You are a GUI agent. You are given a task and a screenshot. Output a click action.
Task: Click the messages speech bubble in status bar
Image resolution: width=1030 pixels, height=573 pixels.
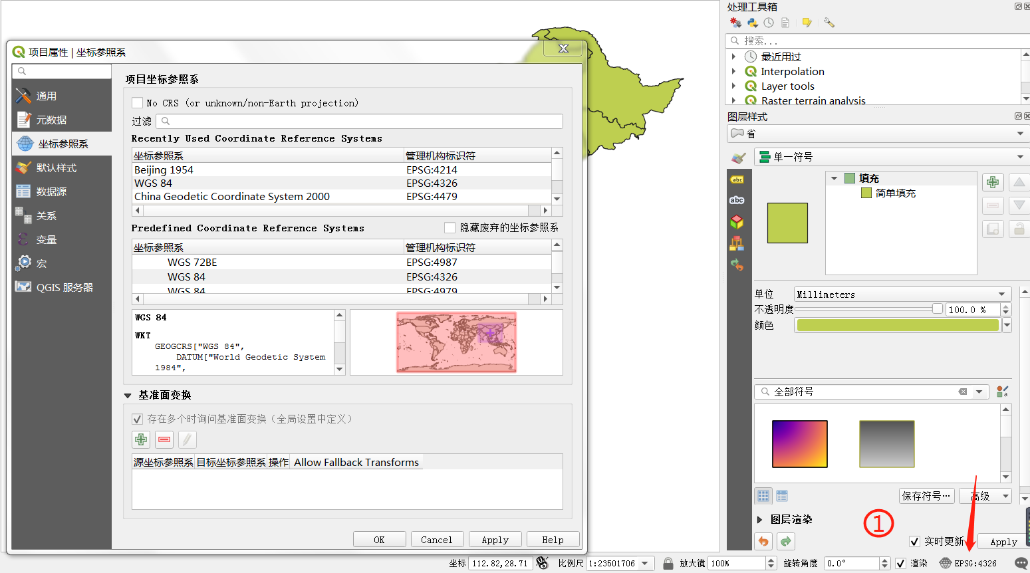(x=1021, y=563)
